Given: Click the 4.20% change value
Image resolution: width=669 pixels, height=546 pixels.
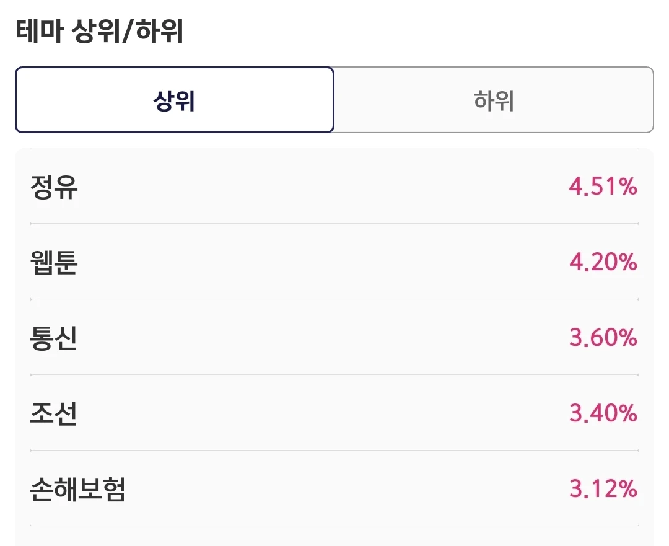Looking at the screenshot, I should tap(603, 262).
